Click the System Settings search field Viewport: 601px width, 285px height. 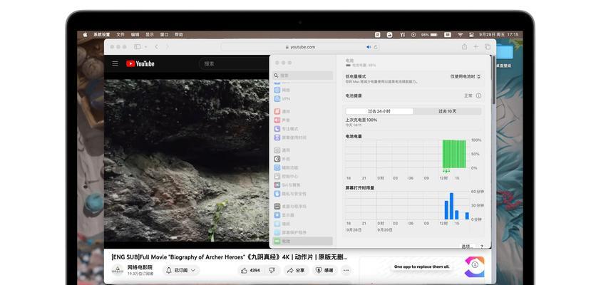tap(303, 76)
